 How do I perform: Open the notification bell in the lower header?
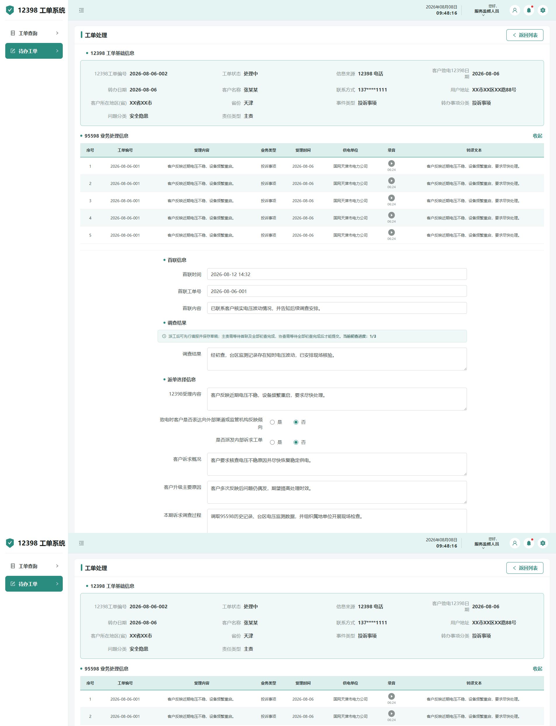[529, 543]
